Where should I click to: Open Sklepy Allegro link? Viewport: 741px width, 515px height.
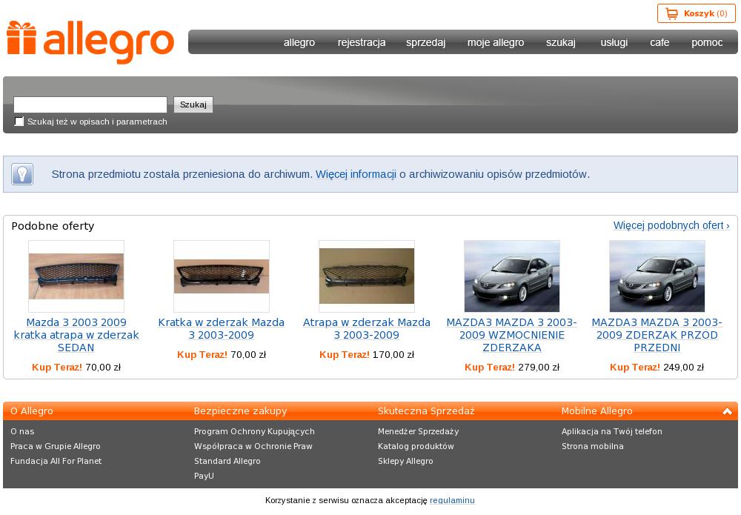pyautogui.click(x=405, y=461)
